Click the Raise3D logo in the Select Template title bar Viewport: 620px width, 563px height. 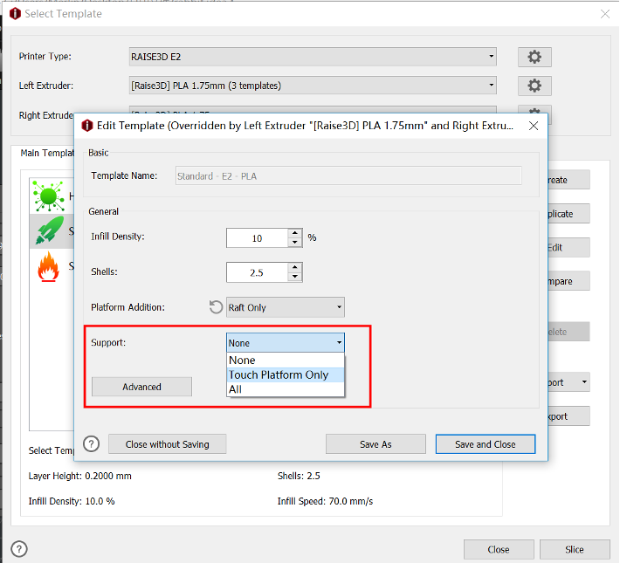pyautogui.click(x=15, y=14)
